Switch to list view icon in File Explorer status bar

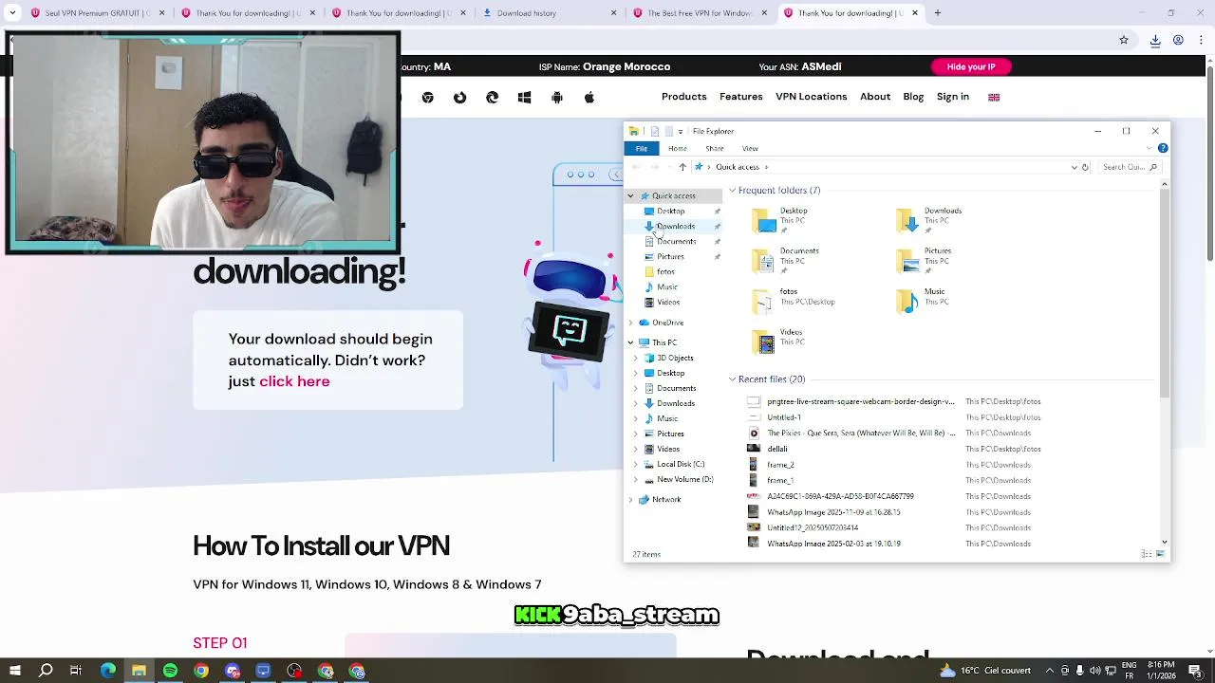(x=1147, y=554)
